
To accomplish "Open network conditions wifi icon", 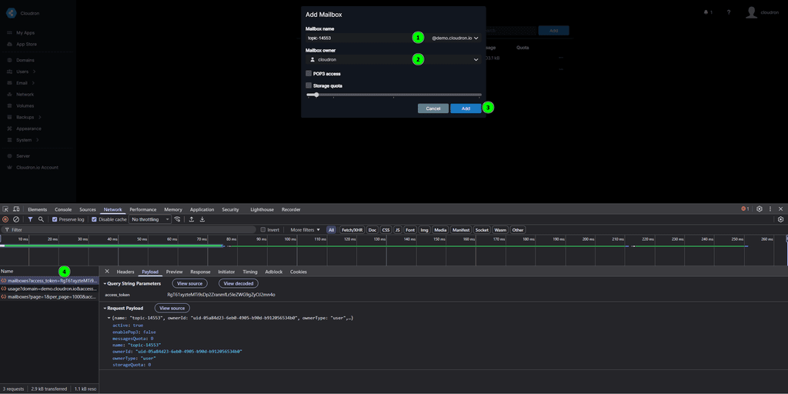I will coord(178,219).
